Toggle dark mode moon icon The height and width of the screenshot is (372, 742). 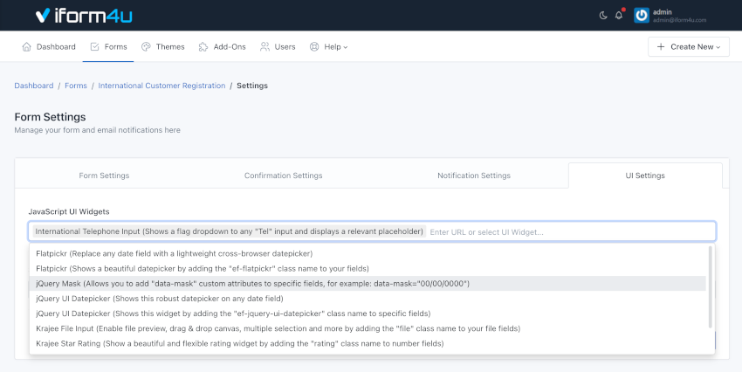tap(603, 15)
